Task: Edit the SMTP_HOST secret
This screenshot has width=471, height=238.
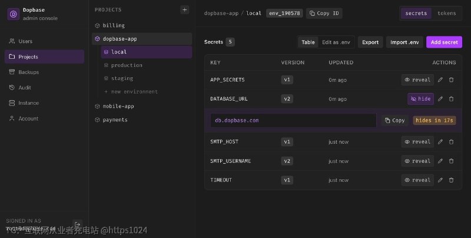Action: point(440,142)
